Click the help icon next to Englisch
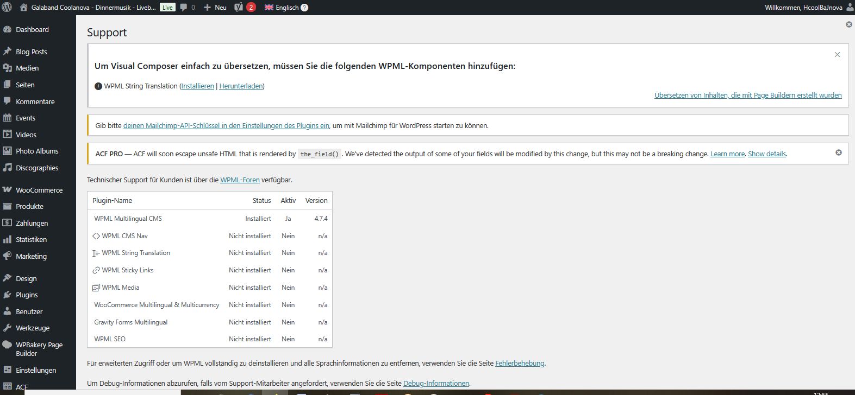Screen dimensions: 855x395 304,8
